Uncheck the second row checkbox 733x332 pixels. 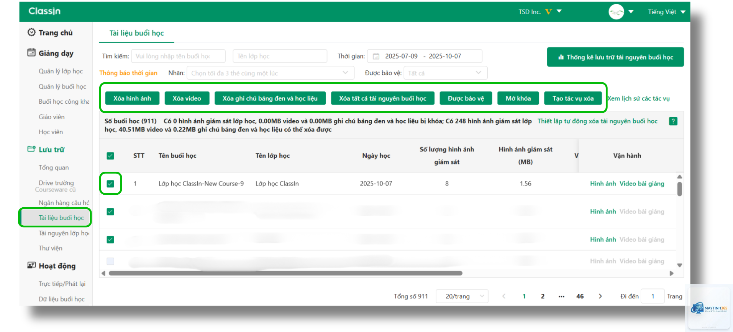110,212
